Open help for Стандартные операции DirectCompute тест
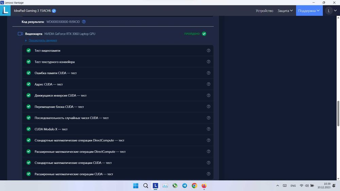 (x=208, y=140)
